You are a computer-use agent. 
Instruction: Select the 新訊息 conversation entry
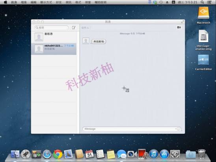point(54,37)
